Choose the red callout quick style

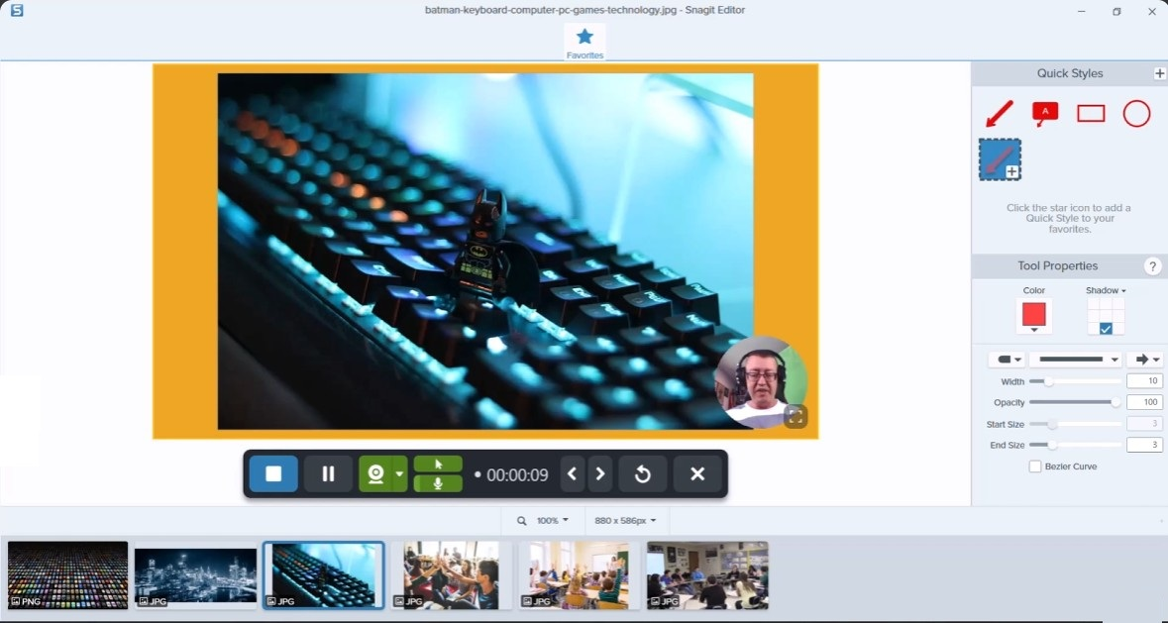(x=1045, y=114)
